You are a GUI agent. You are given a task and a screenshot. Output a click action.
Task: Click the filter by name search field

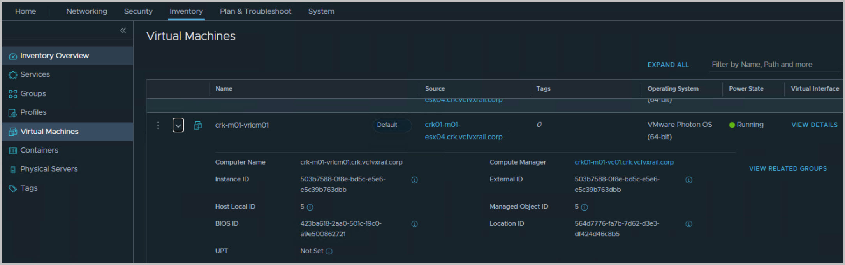(x=773, y=65)
